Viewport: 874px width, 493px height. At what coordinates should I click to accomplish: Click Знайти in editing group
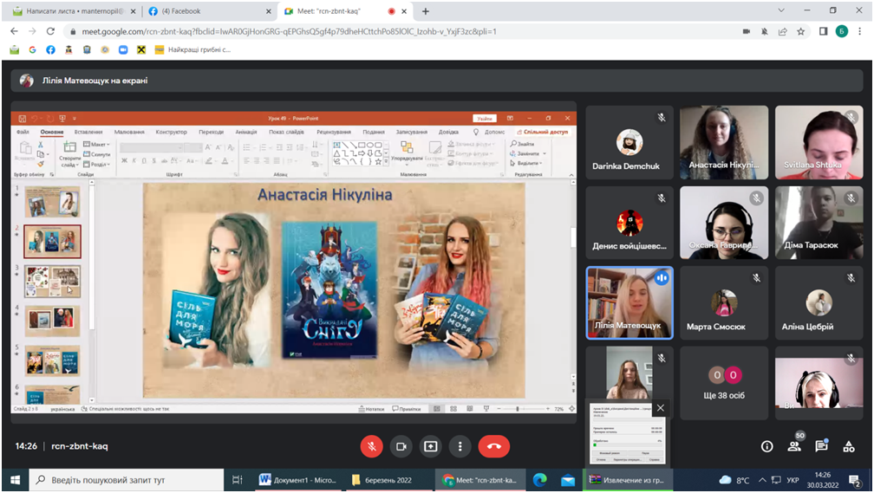point(523,144)
